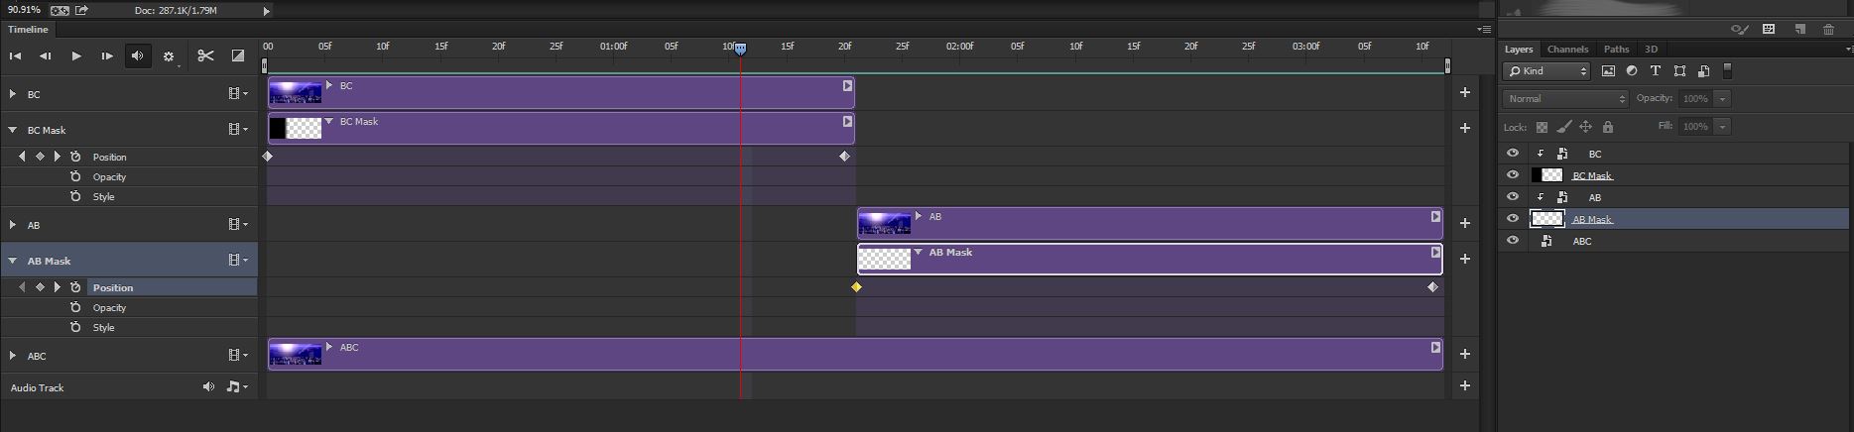Screen dimensions: 1854x432
Task: Open the Paths tab
Action: (1616, 49)
